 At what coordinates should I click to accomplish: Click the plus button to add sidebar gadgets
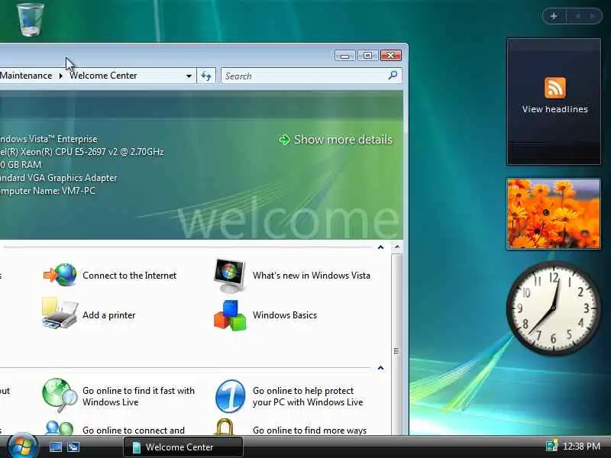554,16
